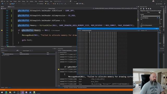Click the Watch 1 search magnifier icon
Screen dimensions: 167x94
pyautogui.click(x=17, y=51)
